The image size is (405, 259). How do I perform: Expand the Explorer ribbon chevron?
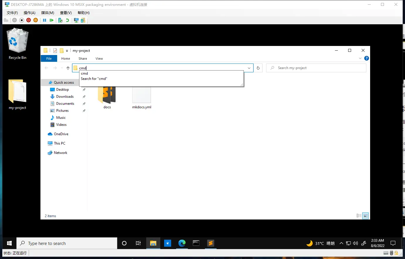[360, 59]
